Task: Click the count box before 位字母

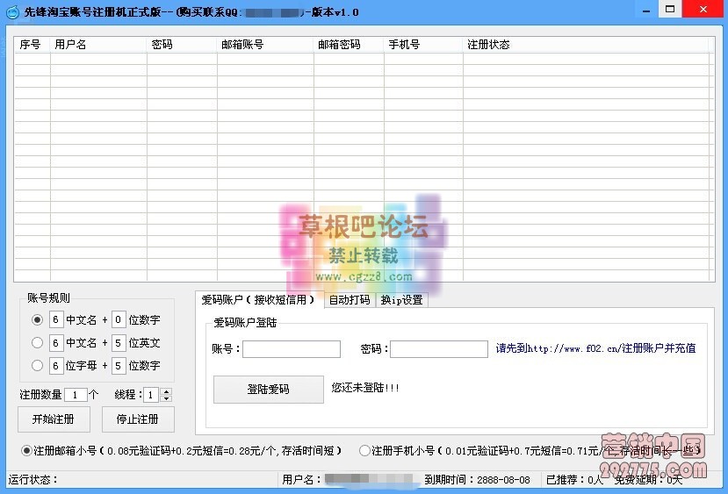Action: point(56,366)
